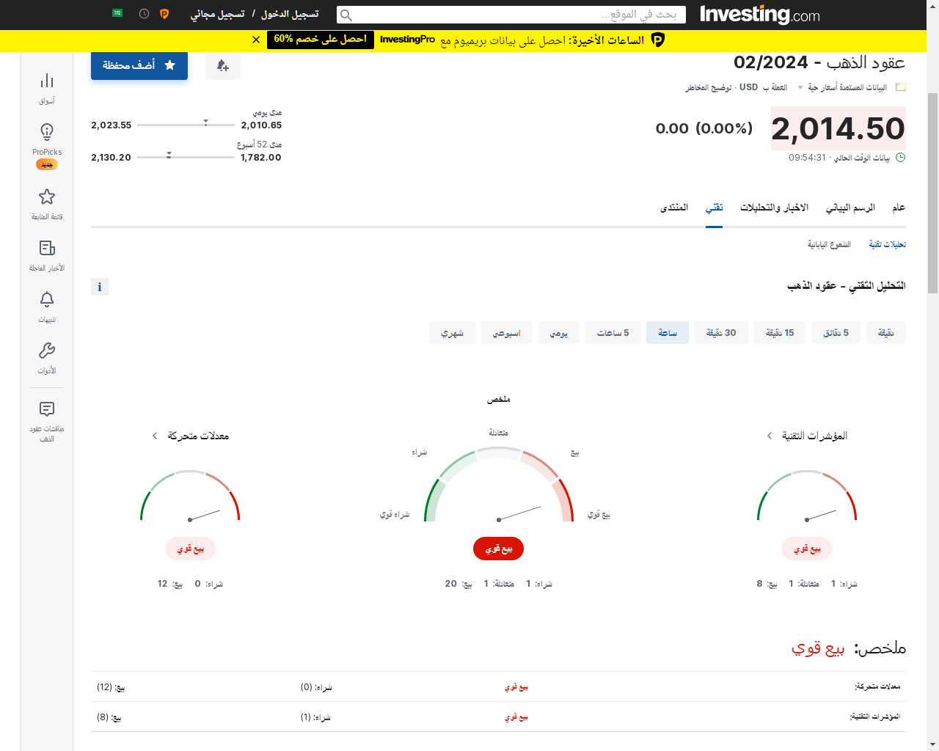Screen dimensions: 939x751
Task: Click the info icon beside technical analysis
Action: pos(100,287)
